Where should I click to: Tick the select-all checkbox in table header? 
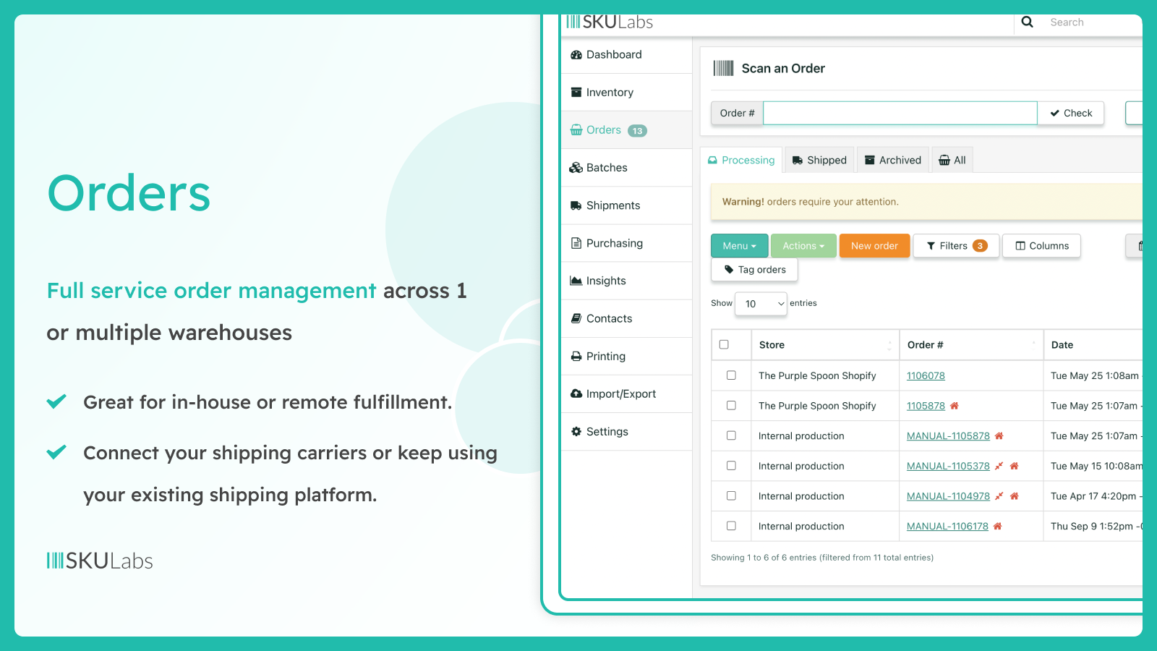tap(724, 344)
